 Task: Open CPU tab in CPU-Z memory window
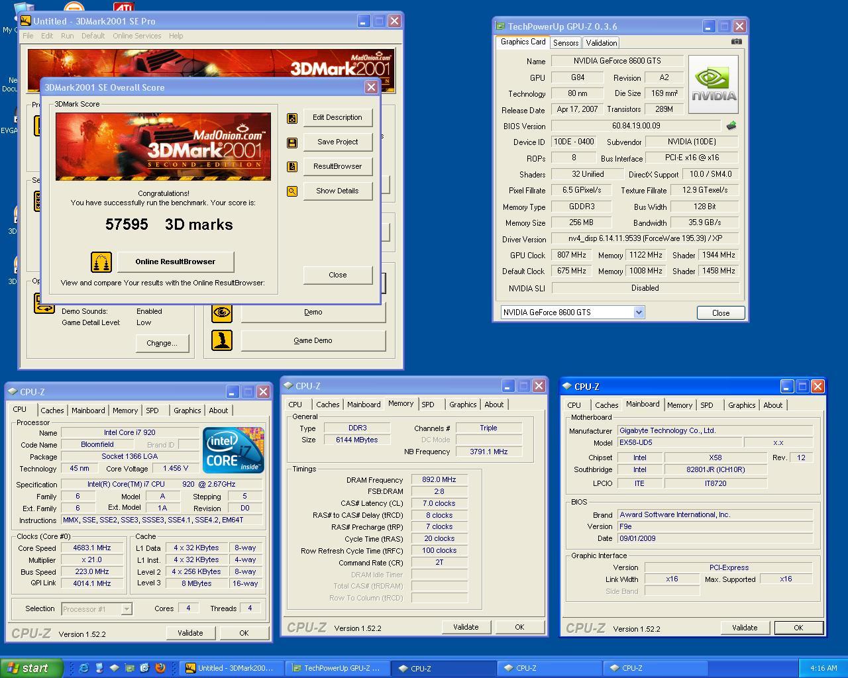295,405
